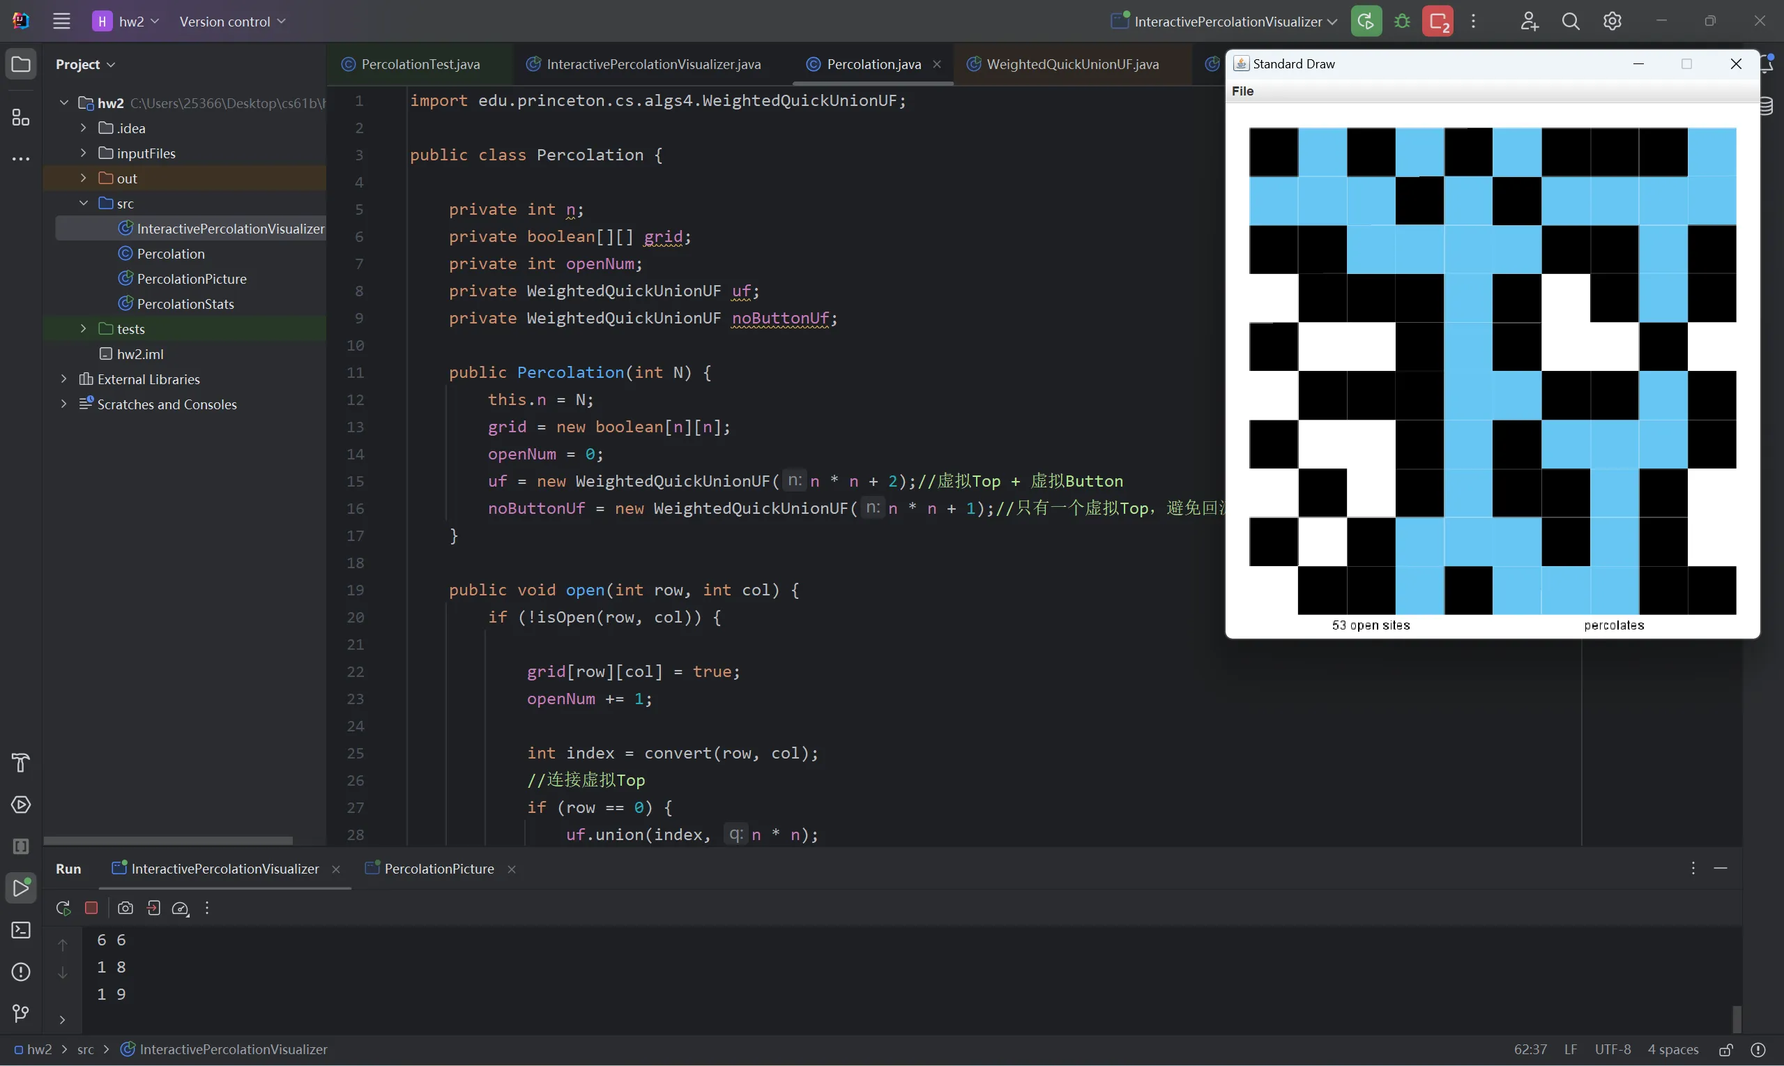
Task: Click the profiler snapshot icon in Run panel
Action: point(181,908)
